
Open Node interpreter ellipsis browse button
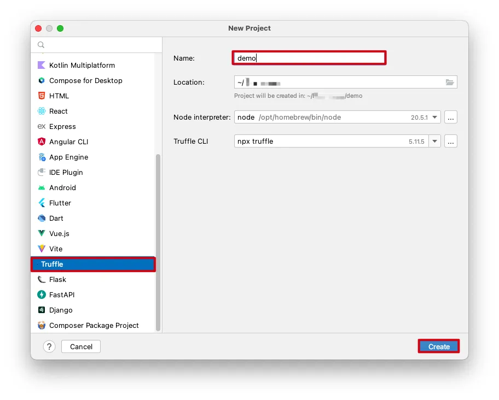pos(451,117)
